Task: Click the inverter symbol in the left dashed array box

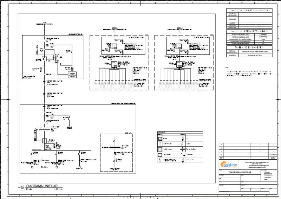Action: point(114,64)
